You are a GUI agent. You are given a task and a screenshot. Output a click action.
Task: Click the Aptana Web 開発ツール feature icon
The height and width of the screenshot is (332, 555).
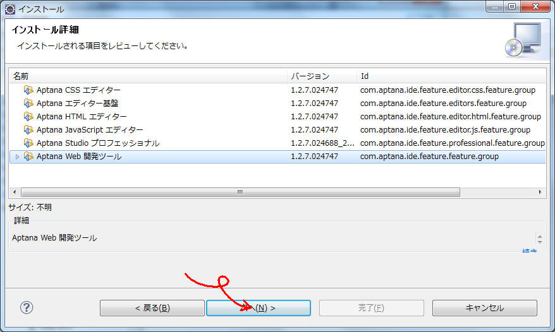28,157
